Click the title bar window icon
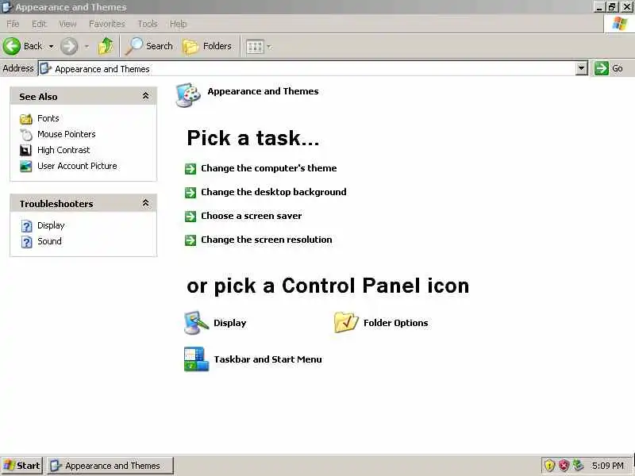This screenshot has height=476, width=635. [x=7, y=7]
